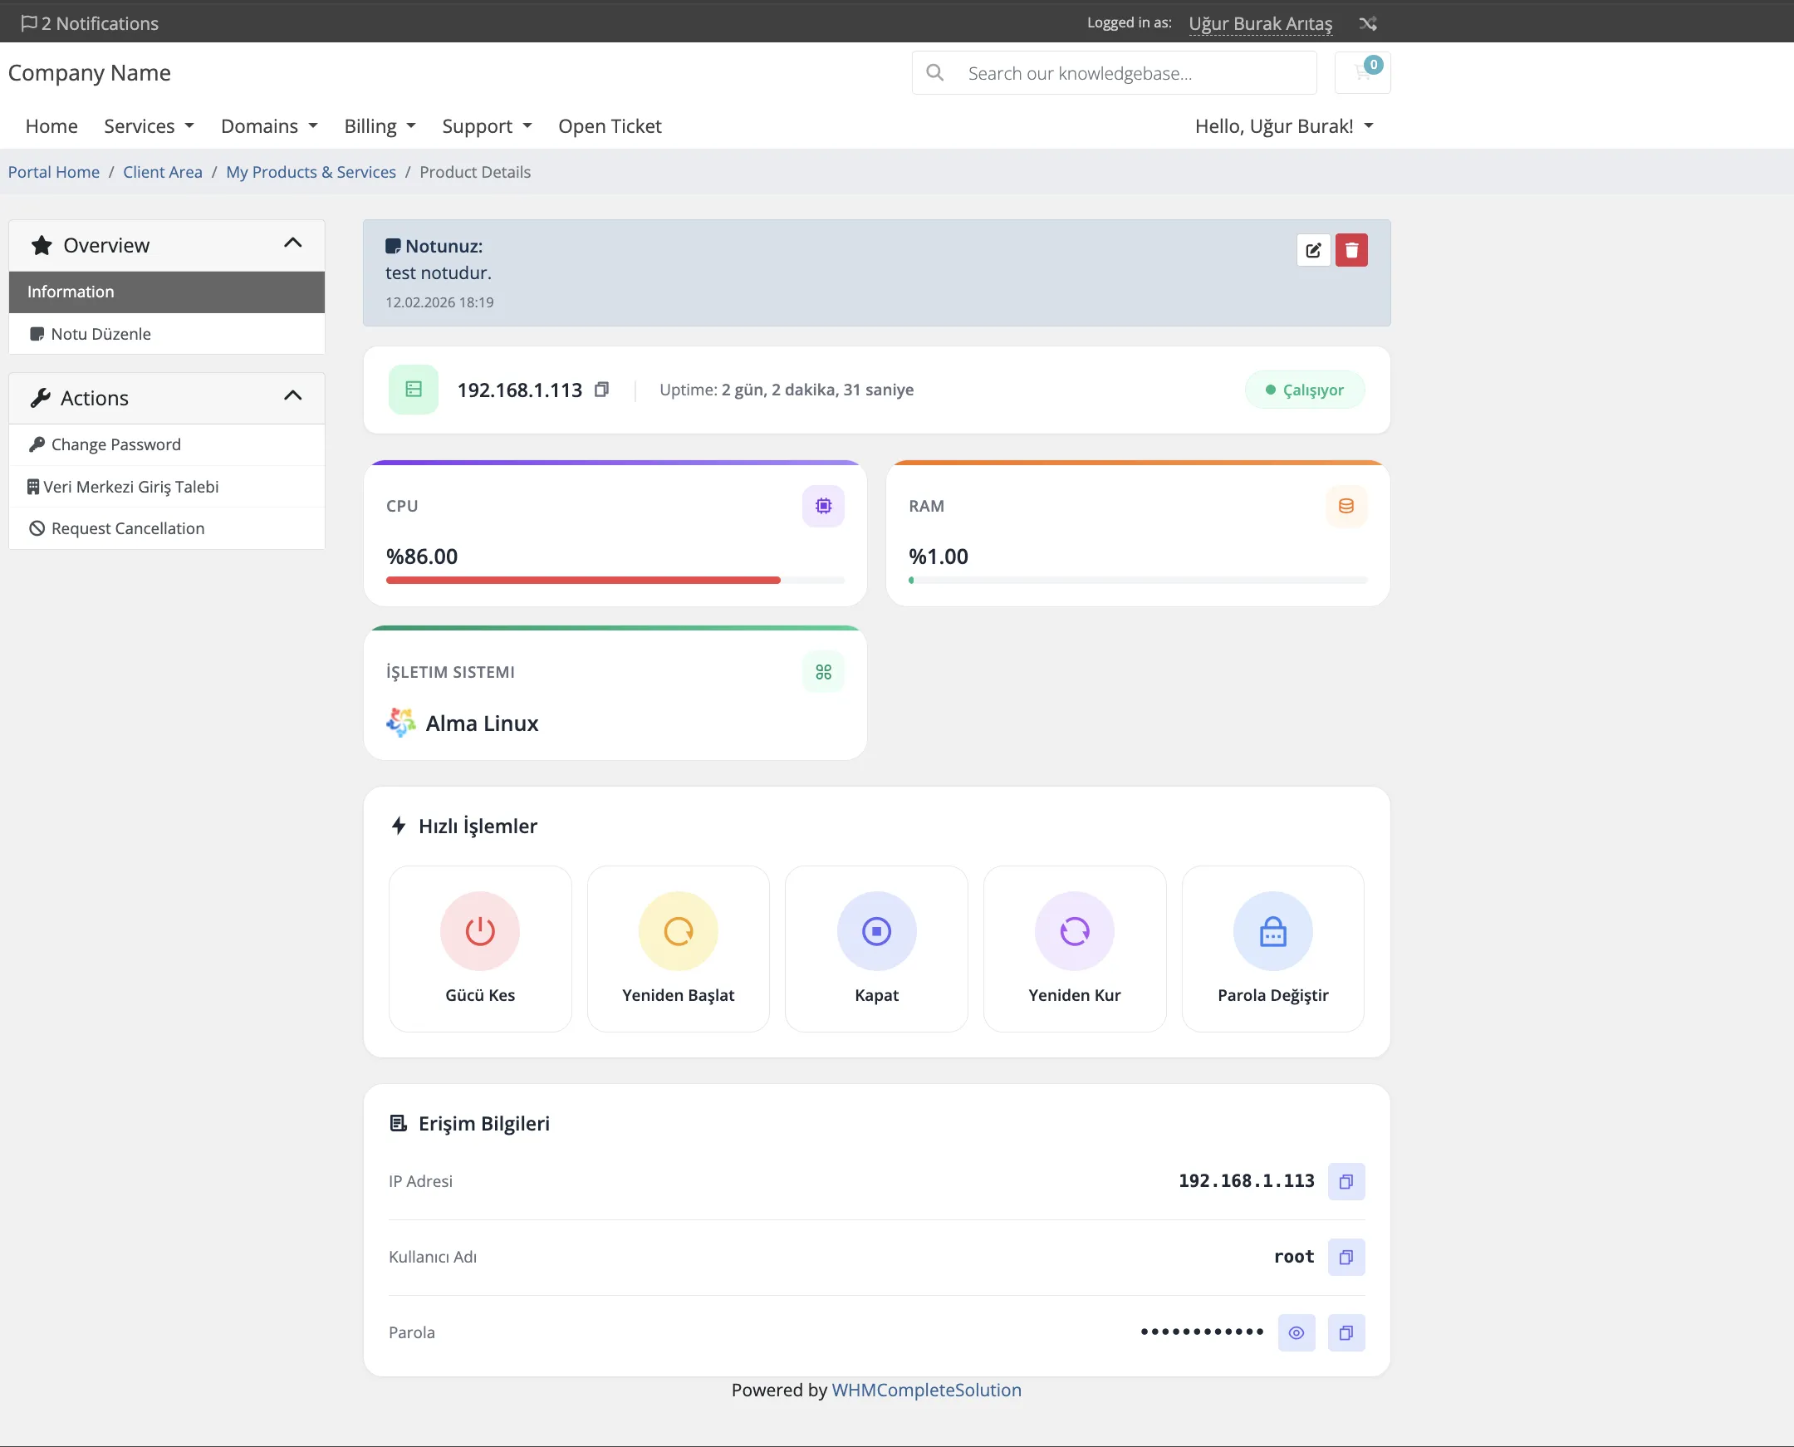The image size is (1794, 1447).
Task: Click the RAM database icon
Action: [1345, 506]
